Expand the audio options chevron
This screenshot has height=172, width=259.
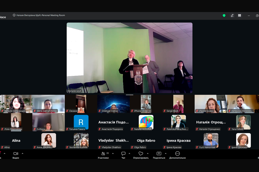click(x=4, y=153)
